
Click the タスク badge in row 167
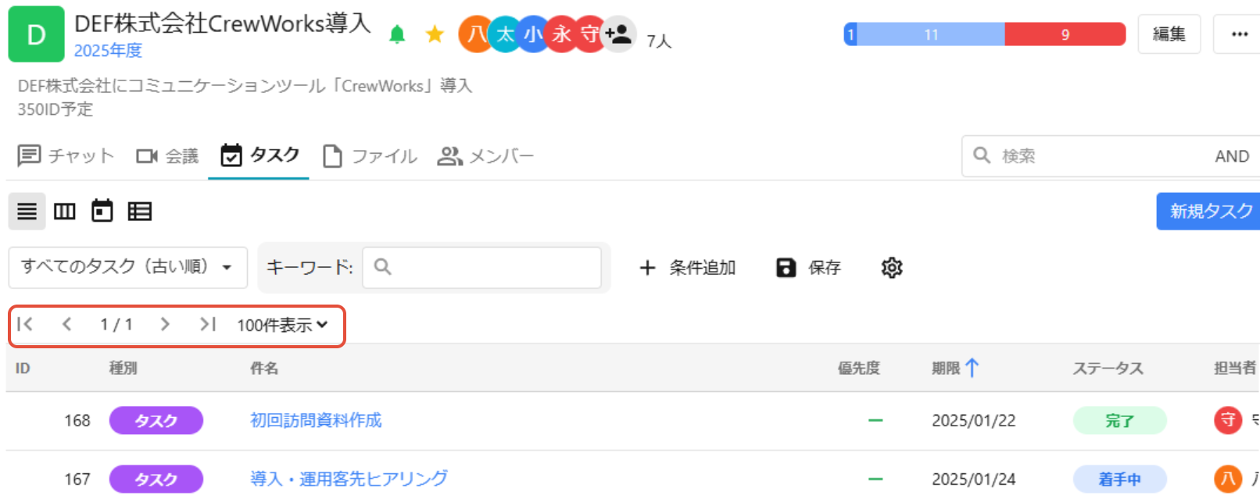pos(156,479)
